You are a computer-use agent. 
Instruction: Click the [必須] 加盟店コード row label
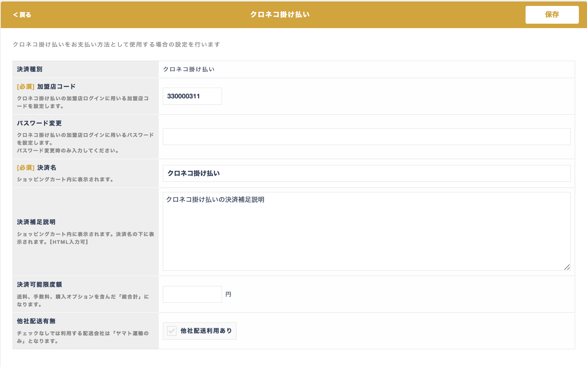coord(46,87)
